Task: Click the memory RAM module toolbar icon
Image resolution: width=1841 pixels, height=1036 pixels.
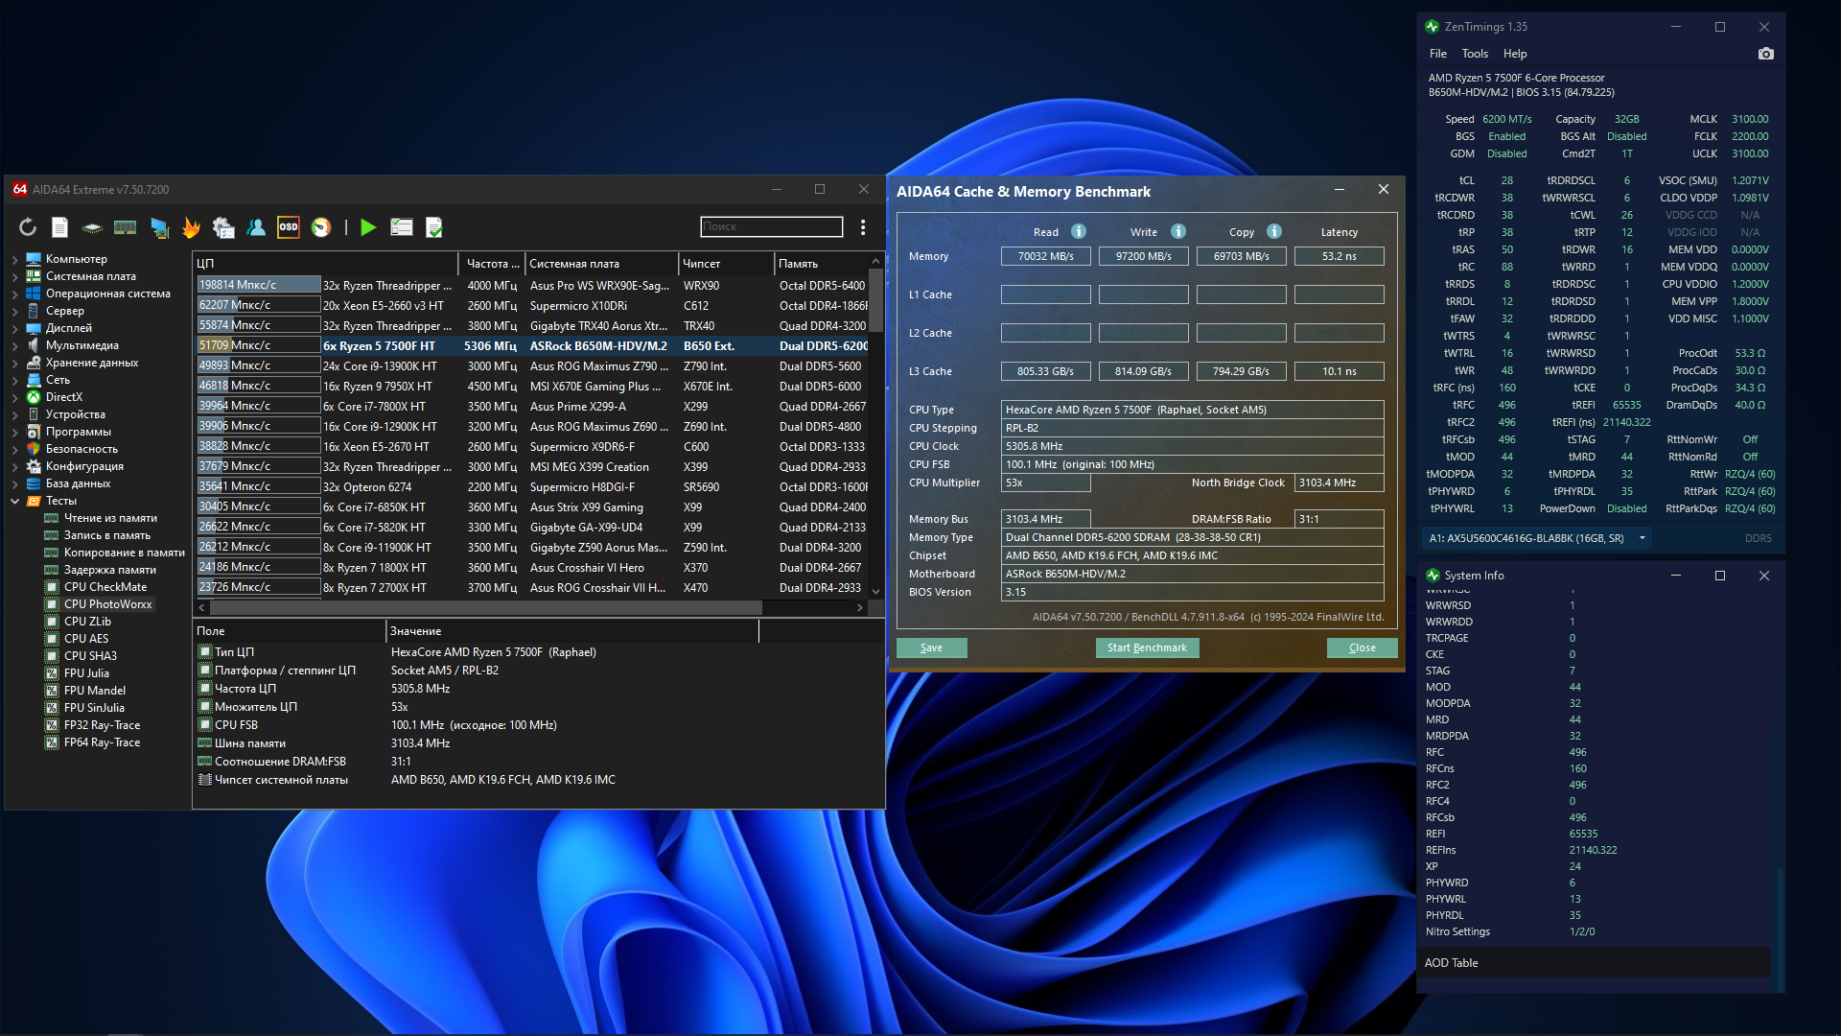Action: tap(125, 227)
